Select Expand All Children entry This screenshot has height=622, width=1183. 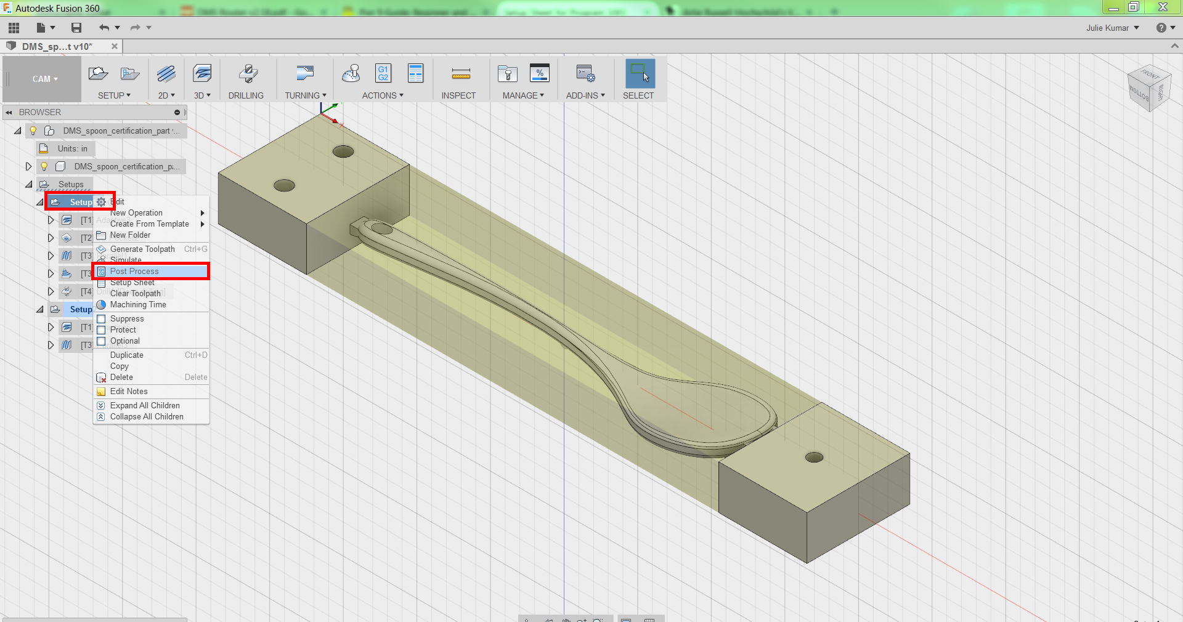(x=151, y=405)
